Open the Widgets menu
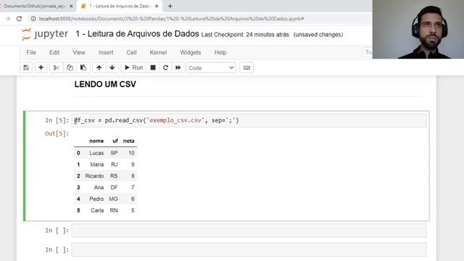This screenshot has width=464, height=261. [190, 52]
